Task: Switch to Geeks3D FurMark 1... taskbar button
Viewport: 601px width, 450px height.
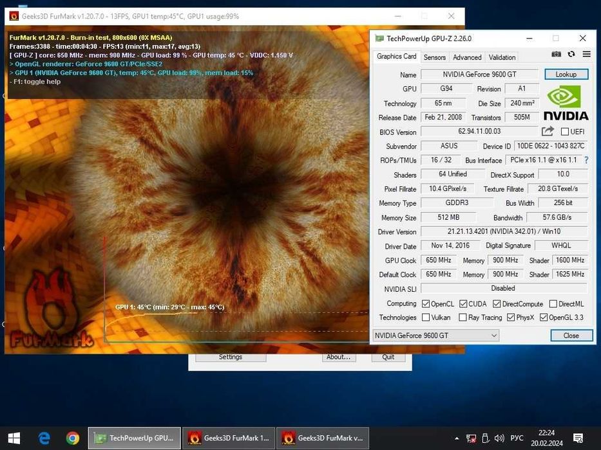Action: 229,438
